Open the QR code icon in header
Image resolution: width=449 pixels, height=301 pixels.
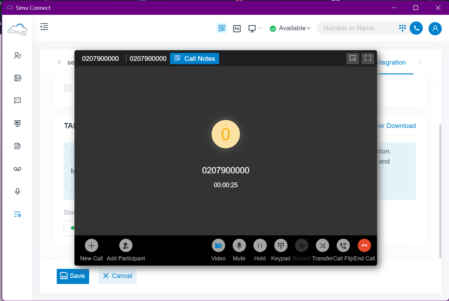[x=222, y=28]
